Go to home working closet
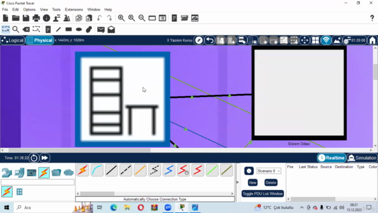The width and height of the screenshot is (378, 213). (373, 40)
